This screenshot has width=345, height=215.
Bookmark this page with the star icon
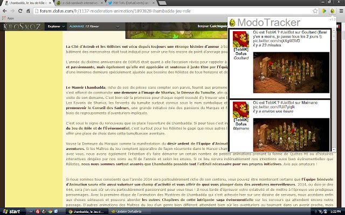(315, 11)
